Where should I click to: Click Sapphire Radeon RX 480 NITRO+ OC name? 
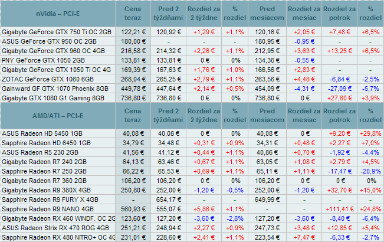pyautogui.click(x=58, y=237)
